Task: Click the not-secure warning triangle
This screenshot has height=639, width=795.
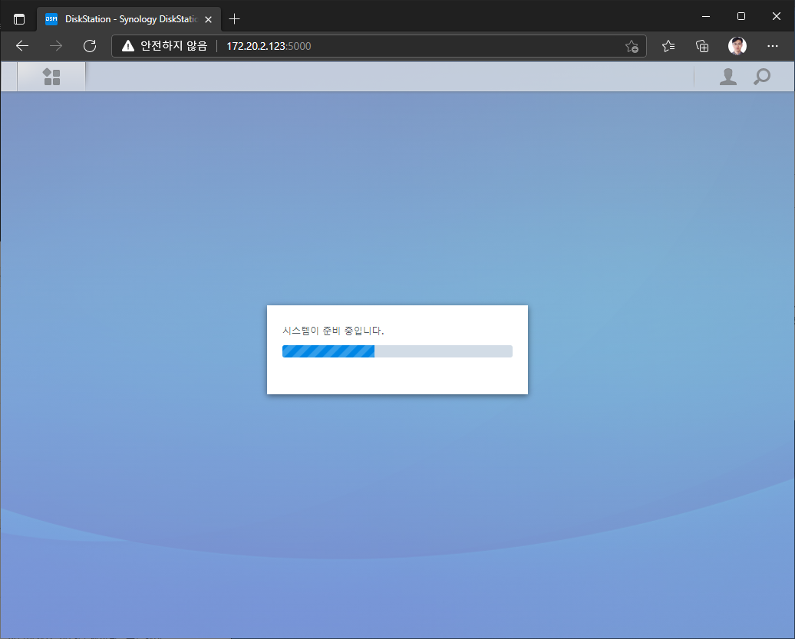Action: [x=128, y=46]
